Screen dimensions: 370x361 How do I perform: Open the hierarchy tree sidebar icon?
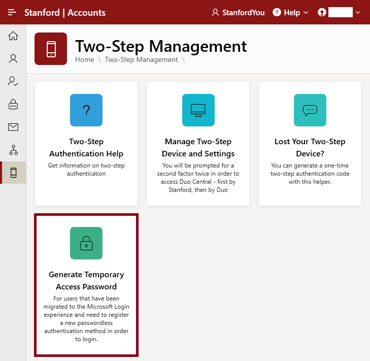pyautogui.click(x=13, y=150)
